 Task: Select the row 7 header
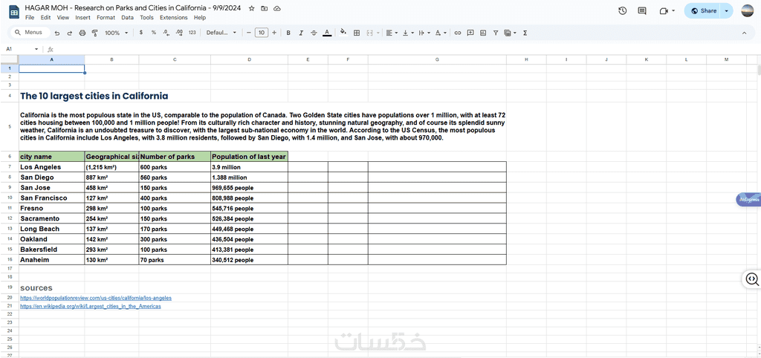point(10,166)
